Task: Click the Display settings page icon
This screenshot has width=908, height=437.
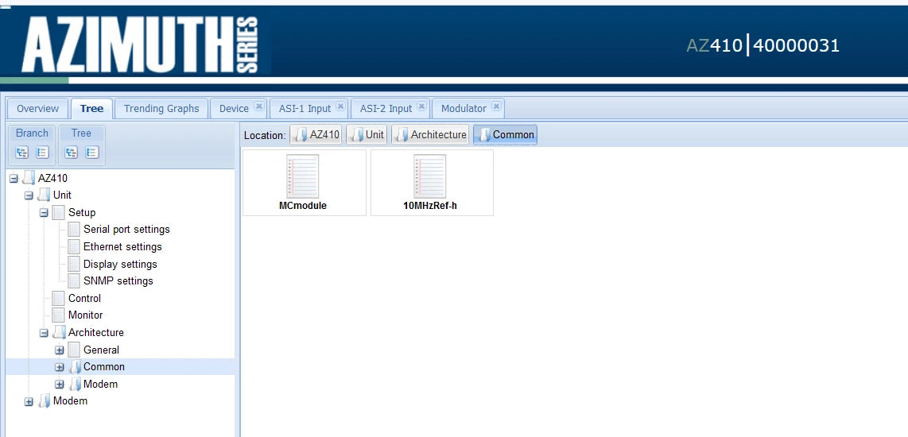Action: (73, 265)
